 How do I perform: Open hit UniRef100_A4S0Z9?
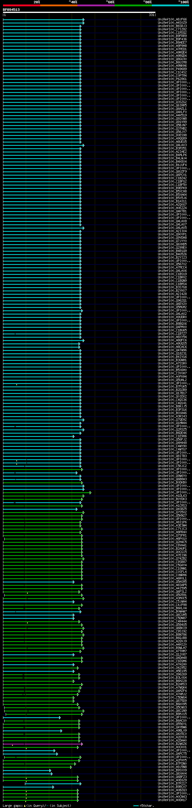[x=172, y=23]
